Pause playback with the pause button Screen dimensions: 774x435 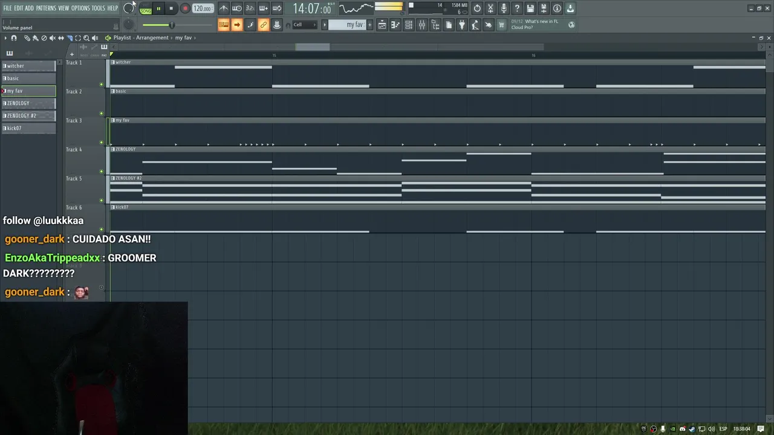coord(158,8)
